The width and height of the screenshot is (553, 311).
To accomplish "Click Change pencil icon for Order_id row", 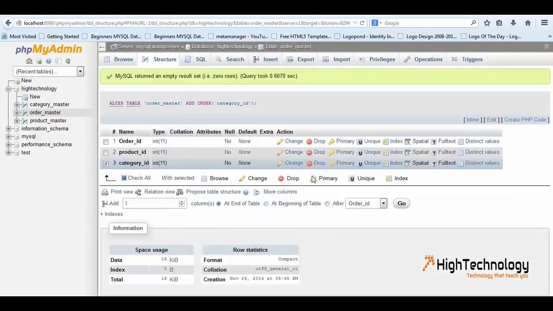I will [x=280, y=141].
